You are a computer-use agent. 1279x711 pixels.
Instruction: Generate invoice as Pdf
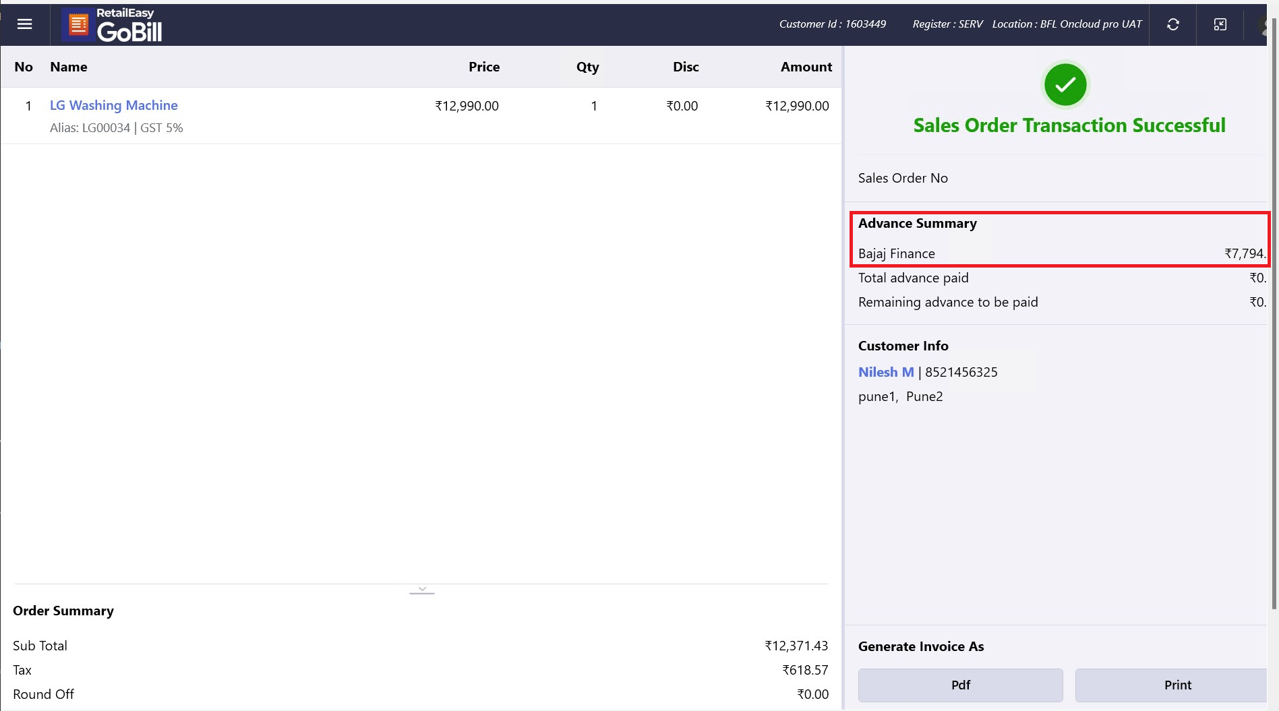pos(961,685)
